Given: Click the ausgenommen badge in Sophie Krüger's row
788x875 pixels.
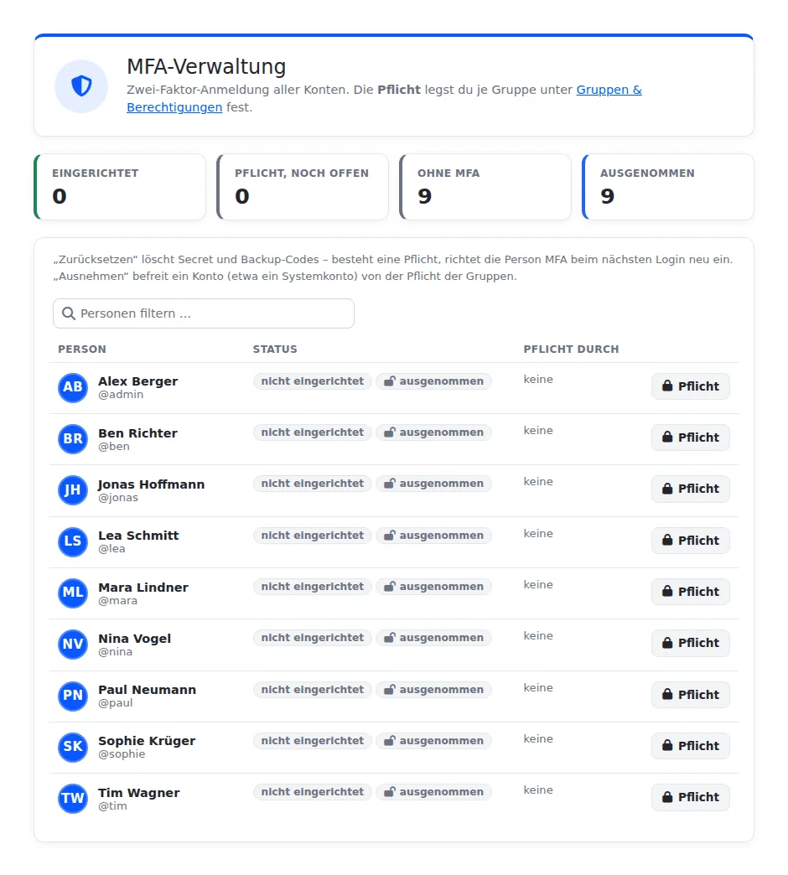Looking at the screenshot, I should 433,741.
